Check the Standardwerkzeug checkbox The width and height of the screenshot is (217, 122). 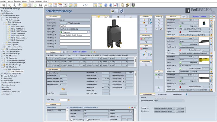71,120
